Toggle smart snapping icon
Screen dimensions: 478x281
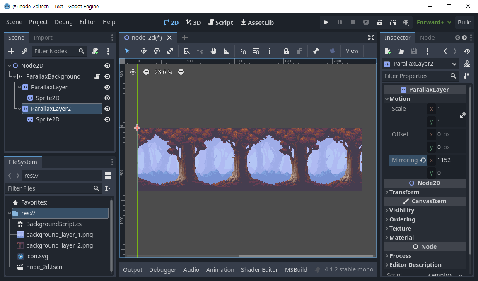(x=243, y=51)
